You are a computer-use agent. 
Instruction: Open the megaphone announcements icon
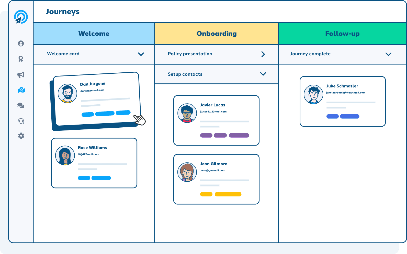21,75
